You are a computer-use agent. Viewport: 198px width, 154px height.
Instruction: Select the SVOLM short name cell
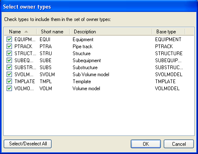(47, 75)
